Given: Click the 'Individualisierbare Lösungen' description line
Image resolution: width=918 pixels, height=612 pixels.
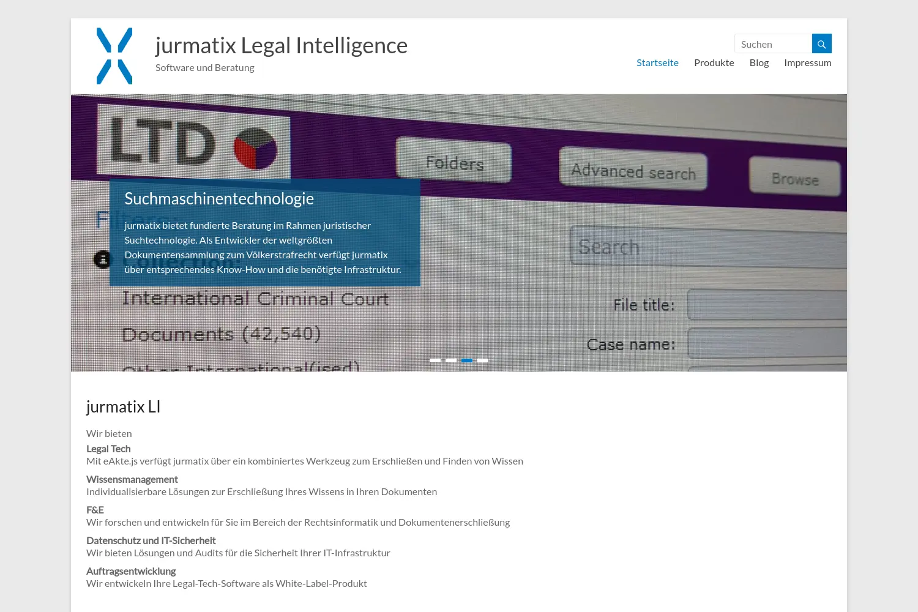Looking at the screenshot, I should click(x=261, y=491).
